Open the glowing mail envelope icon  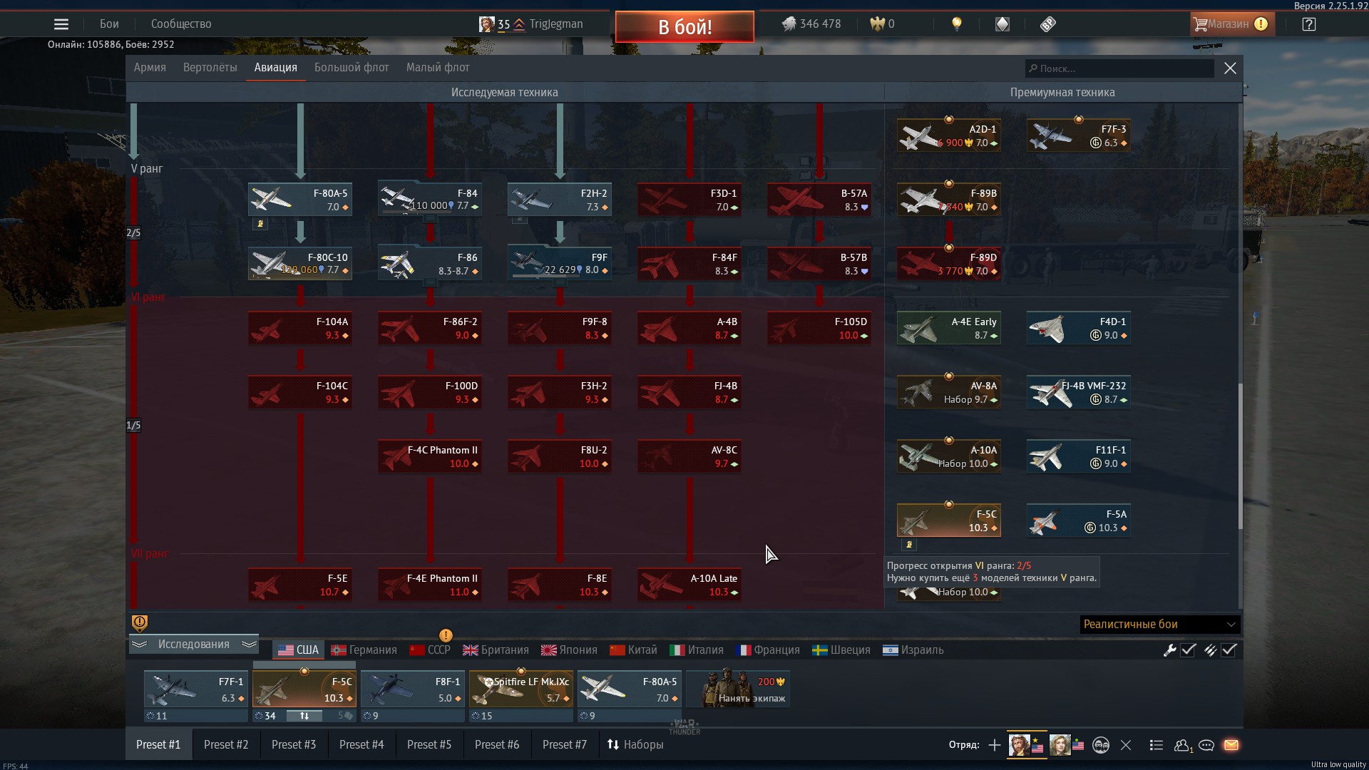point(1231,745)
